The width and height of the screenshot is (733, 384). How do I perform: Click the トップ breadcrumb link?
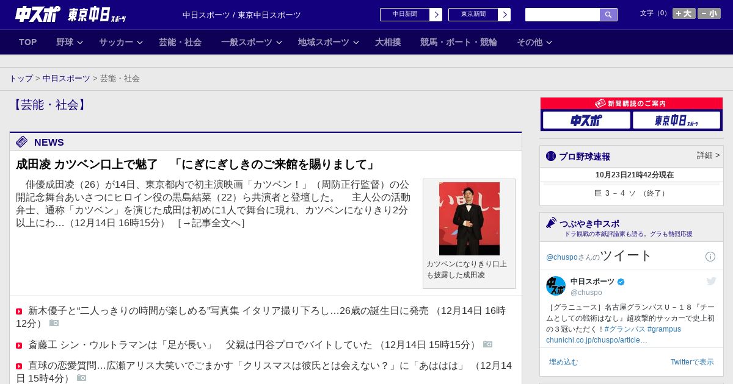click(21, 79)
